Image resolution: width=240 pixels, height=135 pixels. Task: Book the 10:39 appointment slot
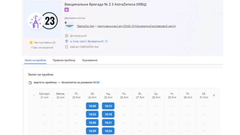click(92, 131)
